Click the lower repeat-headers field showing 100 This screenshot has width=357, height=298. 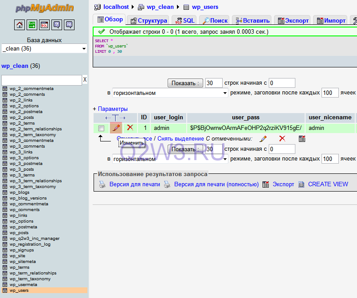coord(330,159)
